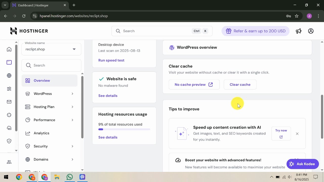324x182 pixels.
Task: Open the Websites icon in the left rail
Action: click(x=9, y=62)
